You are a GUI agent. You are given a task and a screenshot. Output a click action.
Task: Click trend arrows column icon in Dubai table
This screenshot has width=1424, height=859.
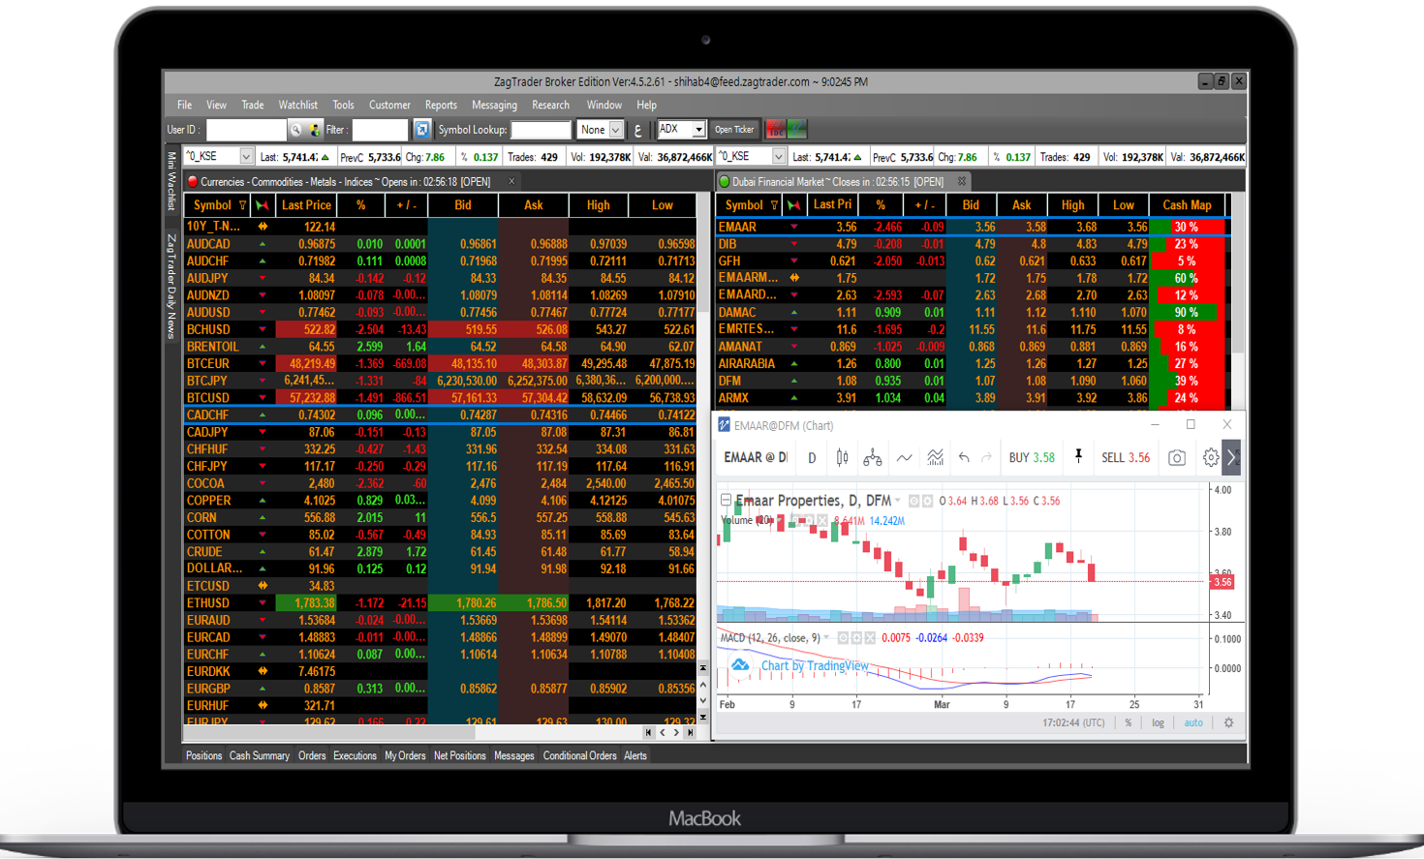tap(794, 205)
